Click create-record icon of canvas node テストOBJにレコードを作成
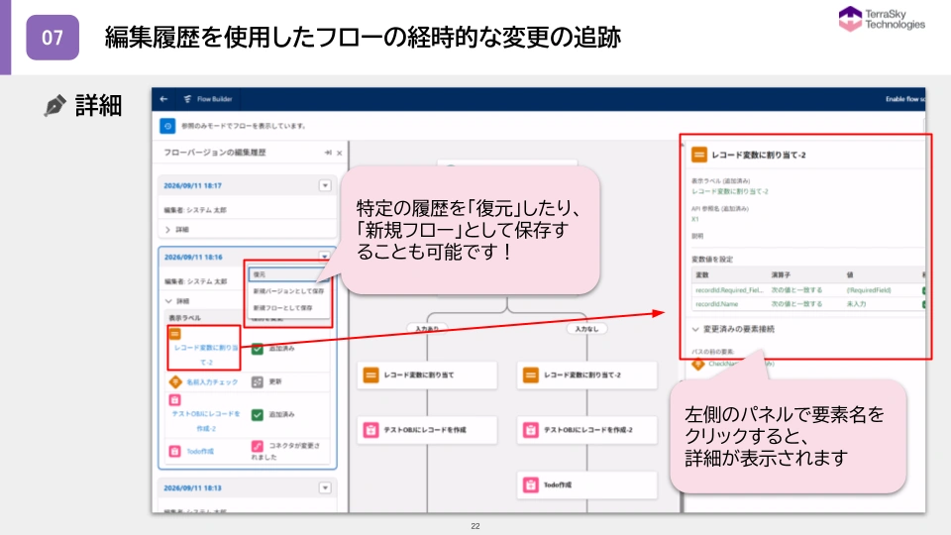 point(370,429)
